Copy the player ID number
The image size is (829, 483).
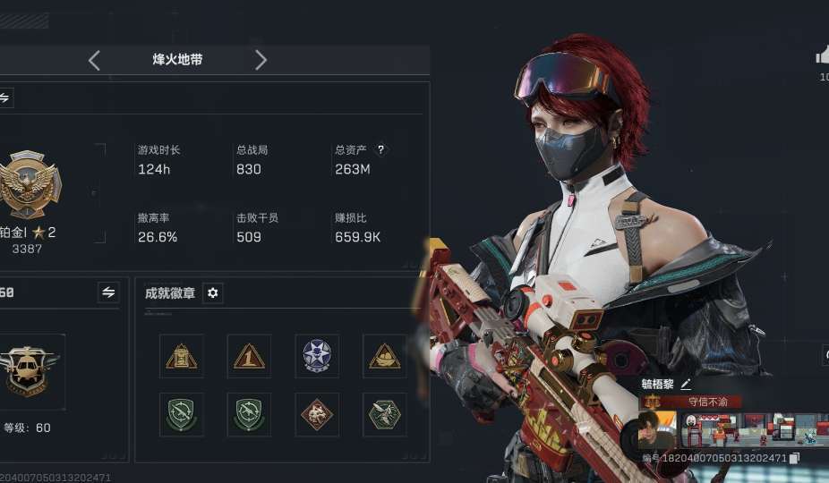tap(794, 458)
